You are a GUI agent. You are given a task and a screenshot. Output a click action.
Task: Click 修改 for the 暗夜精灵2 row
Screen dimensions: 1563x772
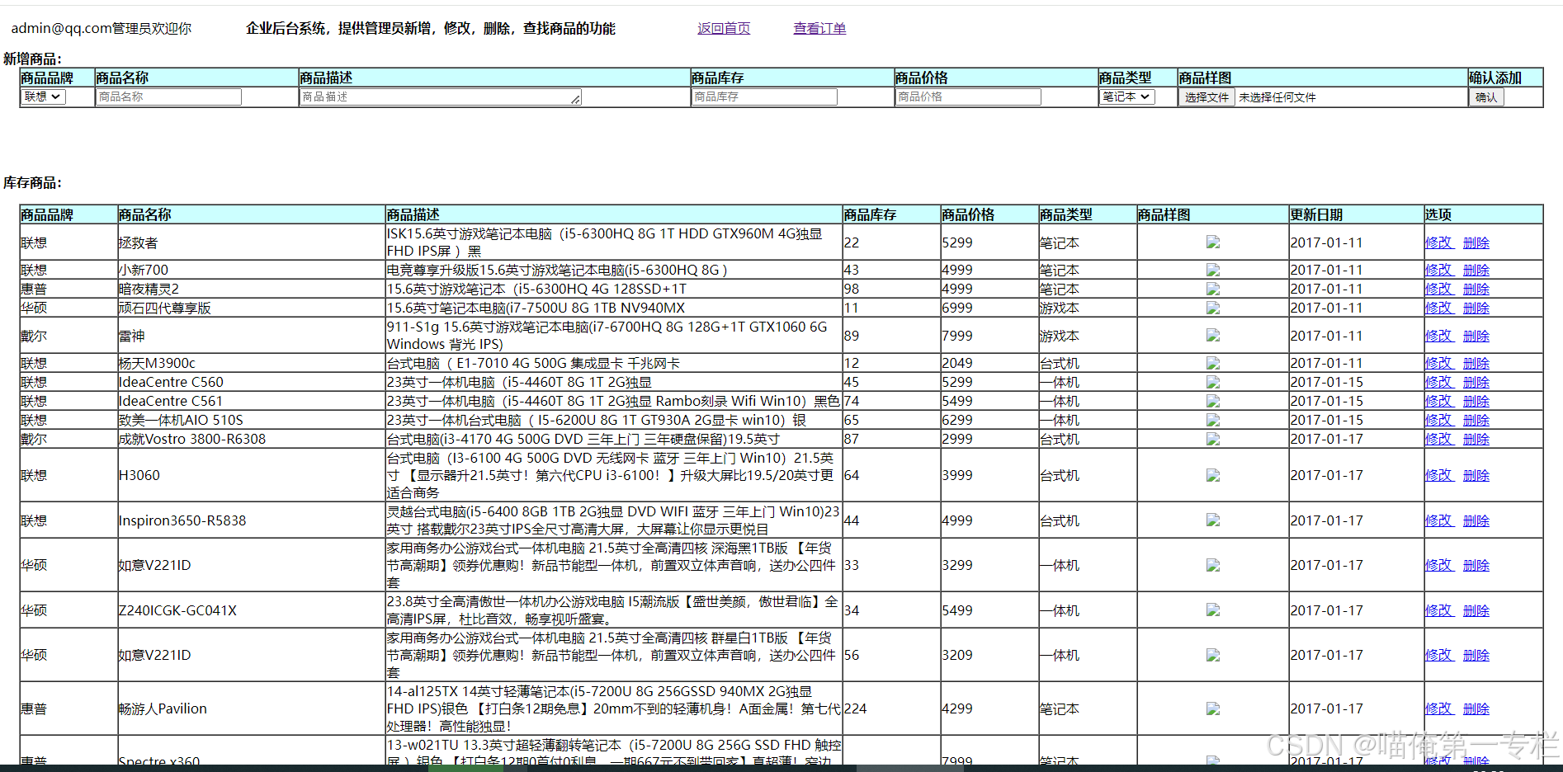pos(1438,289)
